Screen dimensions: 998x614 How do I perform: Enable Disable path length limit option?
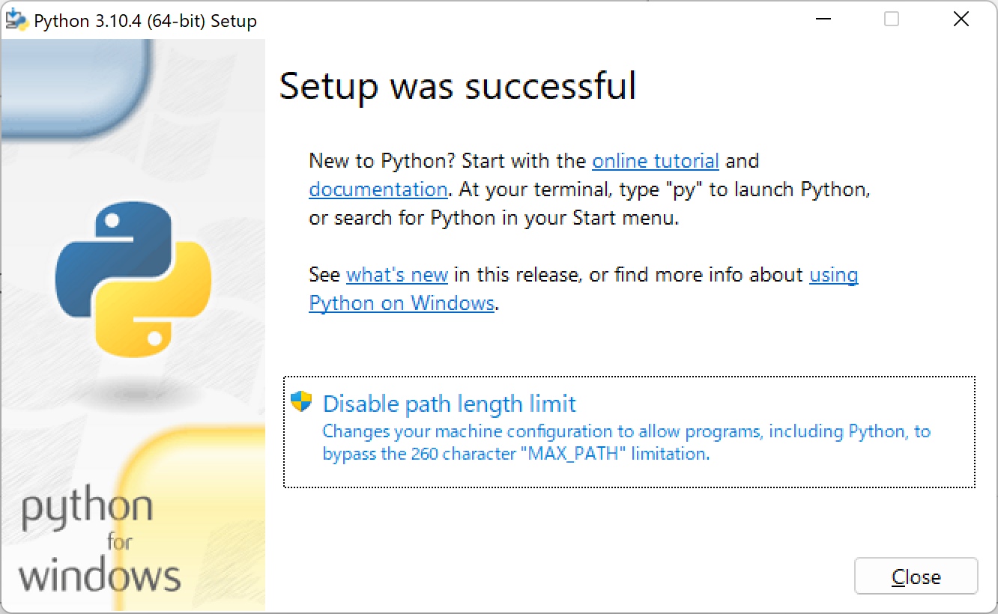(x=448, y=403)
